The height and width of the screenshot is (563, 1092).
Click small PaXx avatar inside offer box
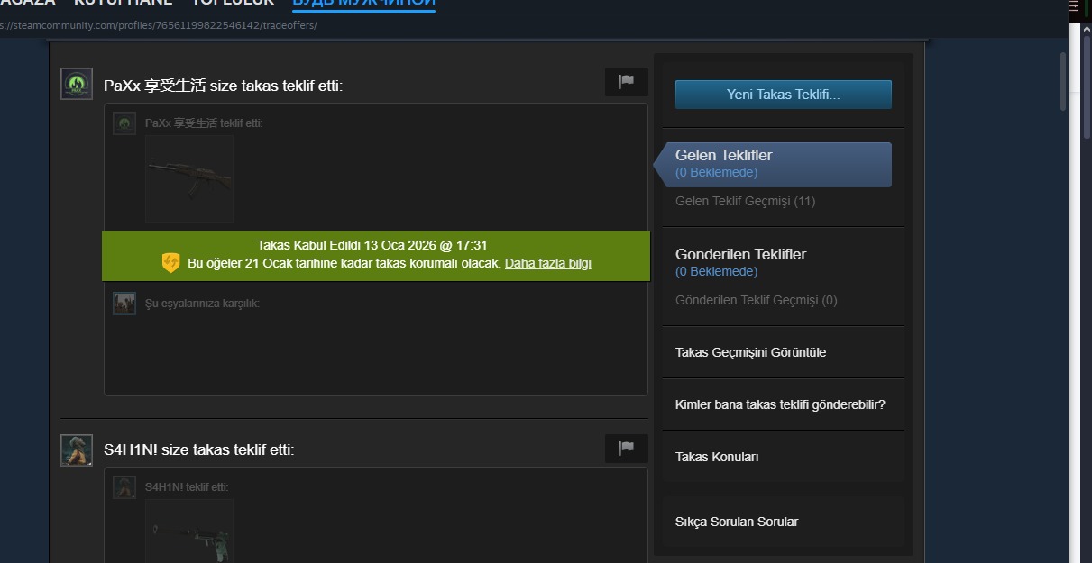pos(124,123)
